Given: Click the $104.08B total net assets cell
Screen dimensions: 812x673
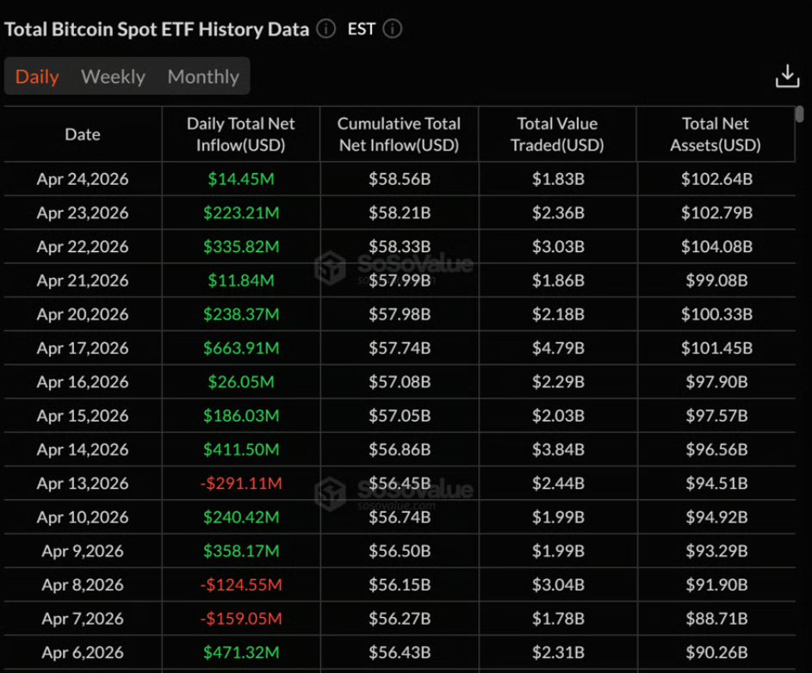Looking at the screenshot, I should (716, 246).
